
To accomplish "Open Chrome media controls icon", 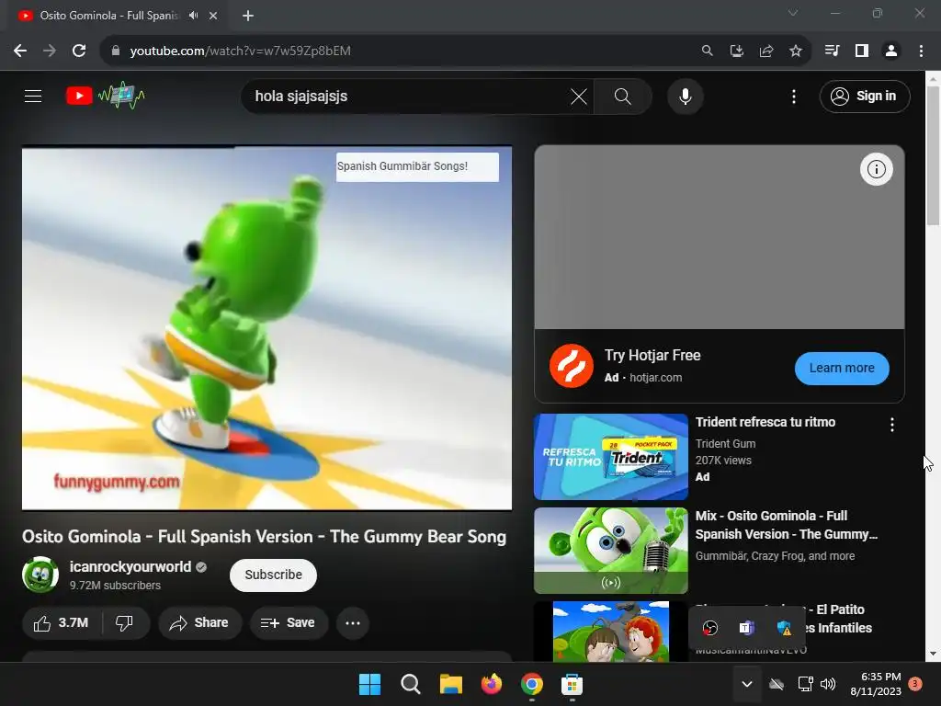I will point(832,51).
